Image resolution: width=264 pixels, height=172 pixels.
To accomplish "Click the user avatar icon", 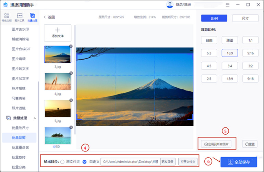I will pyautogui.click(x=170, y=4).
